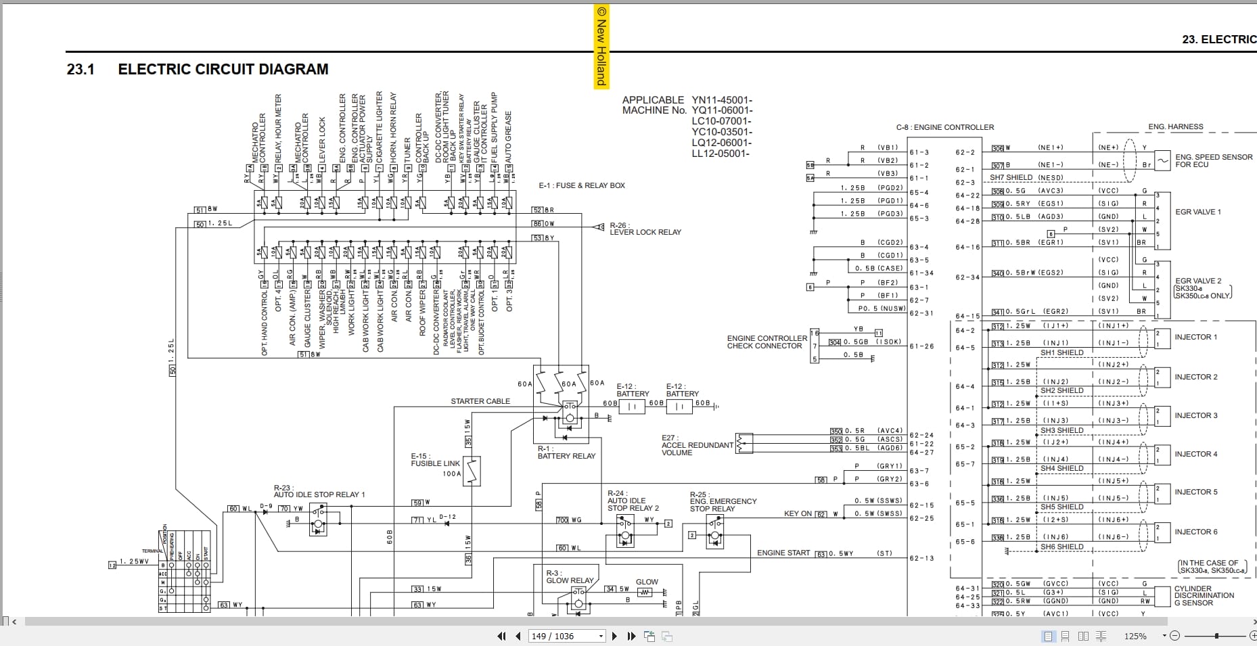Screen dimensions: 1257x646
Task: Click the 'ENGINE START' signal label
Action: point(783,553)
